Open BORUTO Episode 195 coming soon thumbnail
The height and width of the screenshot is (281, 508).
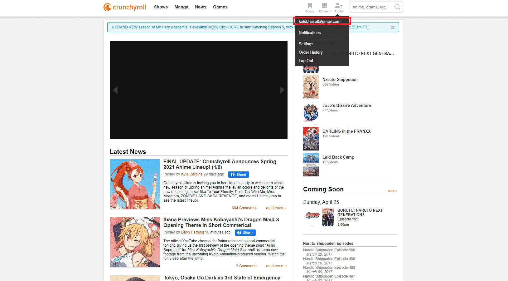point(328,217)
